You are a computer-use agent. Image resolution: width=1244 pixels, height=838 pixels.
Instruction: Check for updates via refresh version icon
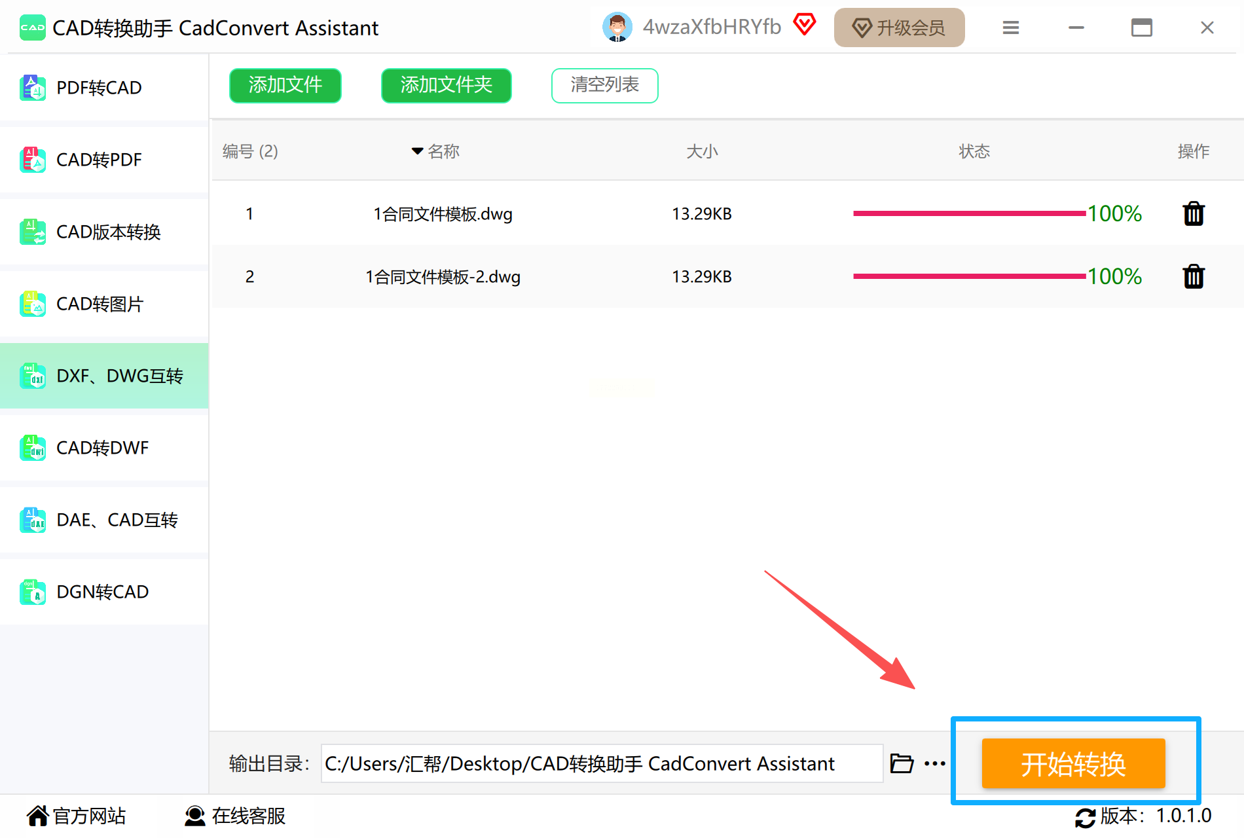point(1085,817)
